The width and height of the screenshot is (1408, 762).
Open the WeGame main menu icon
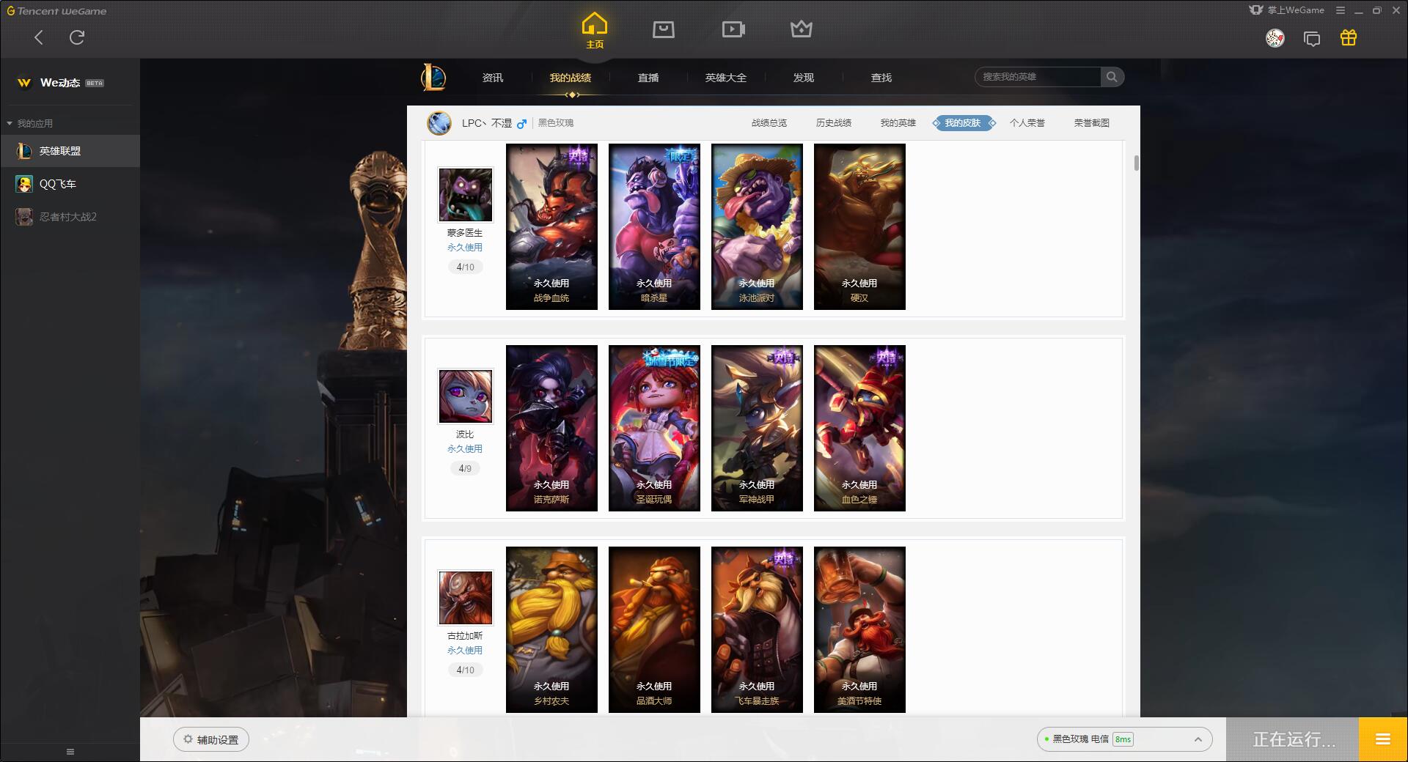coord(1341,10)
